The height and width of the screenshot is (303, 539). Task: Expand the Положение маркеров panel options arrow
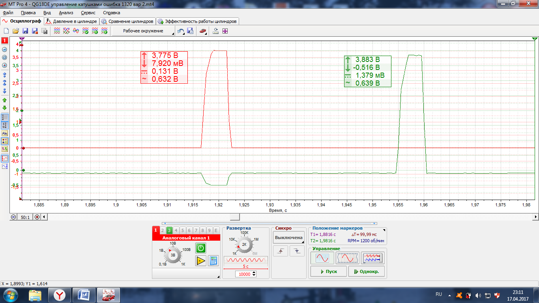coord(384,230)
